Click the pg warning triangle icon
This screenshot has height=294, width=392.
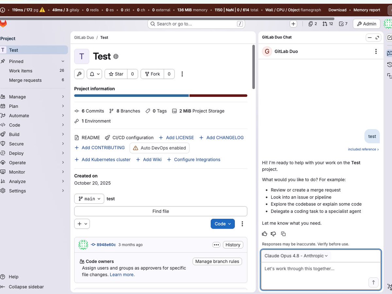pyautogui.click(x=42, y=9)
